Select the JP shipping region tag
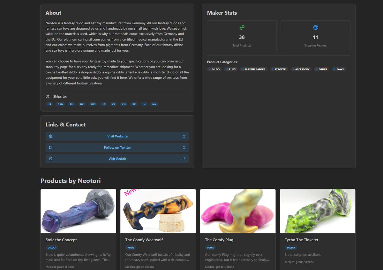 click(103, 104)
